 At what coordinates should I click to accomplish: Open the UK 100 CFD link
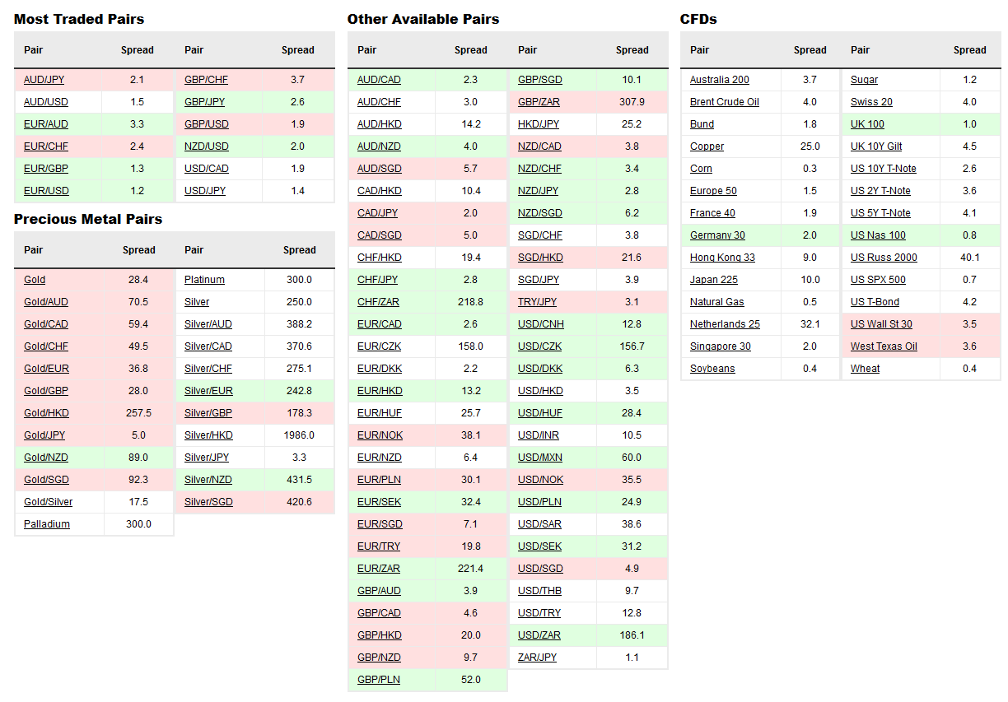tap(867, 124)
